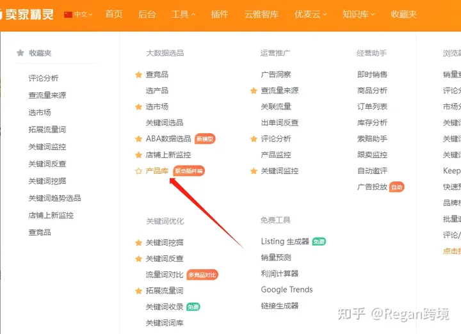Select 广告洞察 under 运营推广

click(276, 75)
